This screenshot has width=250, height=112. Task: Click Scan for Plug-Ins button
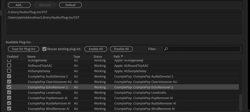(23, 49)
